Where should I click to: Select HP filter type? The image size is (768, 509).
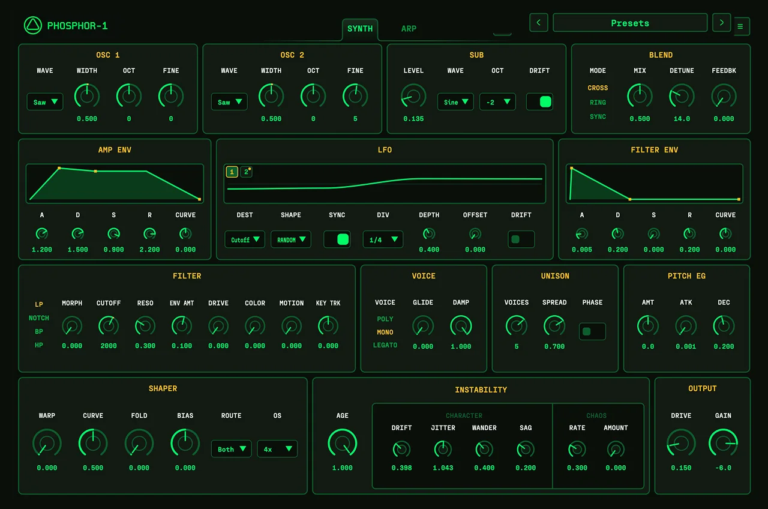pos(39,345)
